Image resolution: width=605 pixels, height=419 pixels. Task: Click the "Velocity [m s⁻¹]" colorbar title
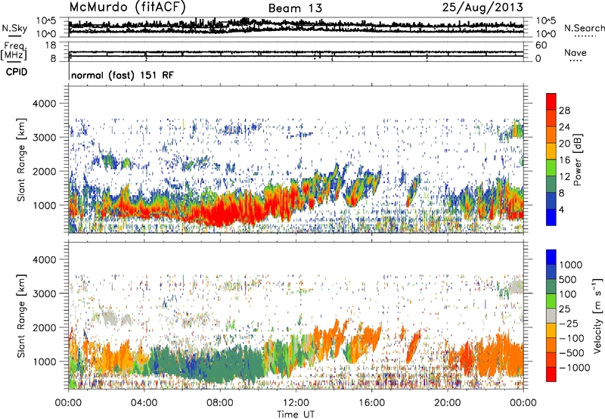(597, 315)
